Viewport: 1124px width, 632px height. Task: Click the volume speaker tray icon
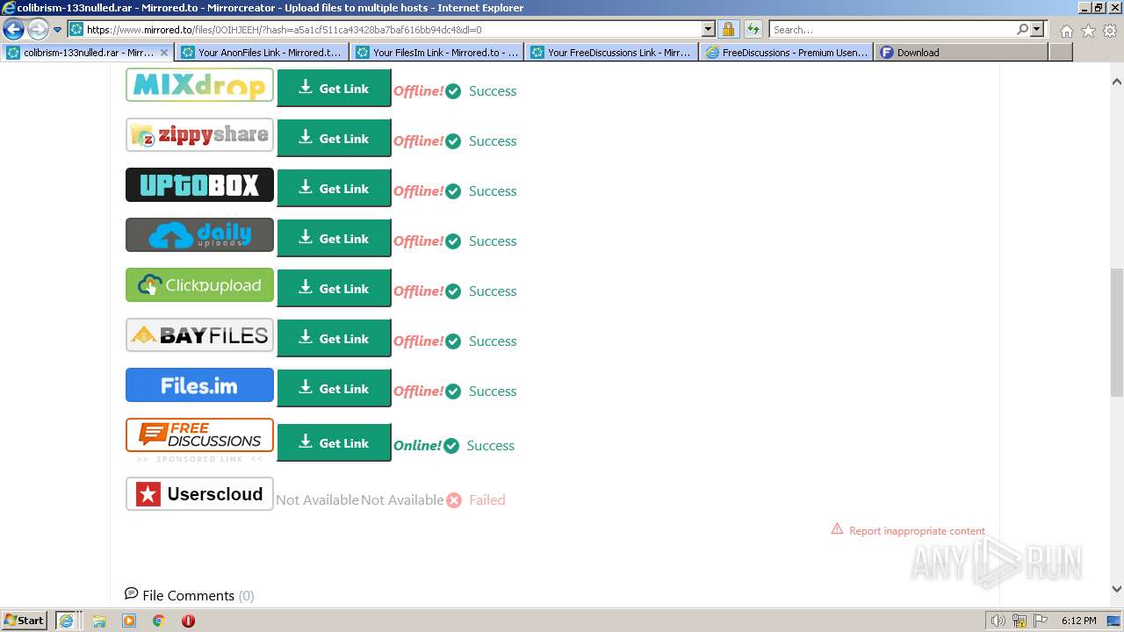pos(998,621)
